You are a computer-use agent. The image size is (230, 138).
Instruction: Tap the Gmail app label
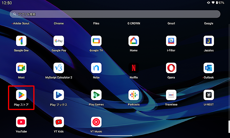click(x=171, y=23)
